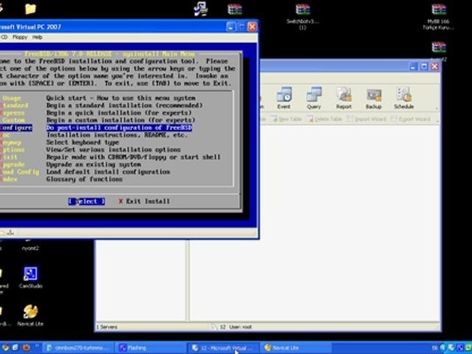Viewport: 472px width, 354px height.
Task: Open the Schedule toolbar icon
Action: (404, 98)
